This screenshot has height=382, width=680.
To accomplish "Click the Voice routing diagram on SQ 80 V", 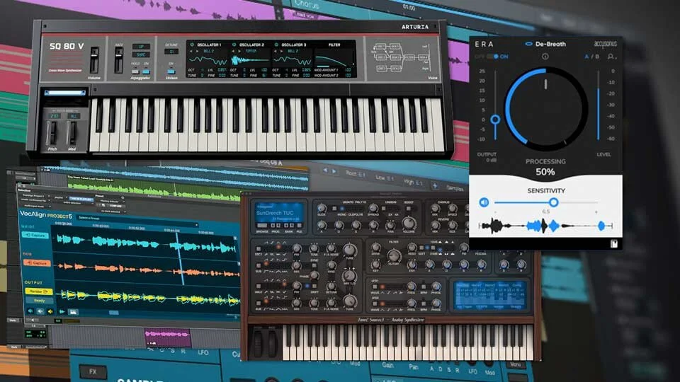I will click(x=402, y=57).
